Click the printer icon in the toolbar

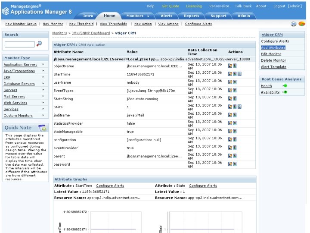[x=293, y=24]
